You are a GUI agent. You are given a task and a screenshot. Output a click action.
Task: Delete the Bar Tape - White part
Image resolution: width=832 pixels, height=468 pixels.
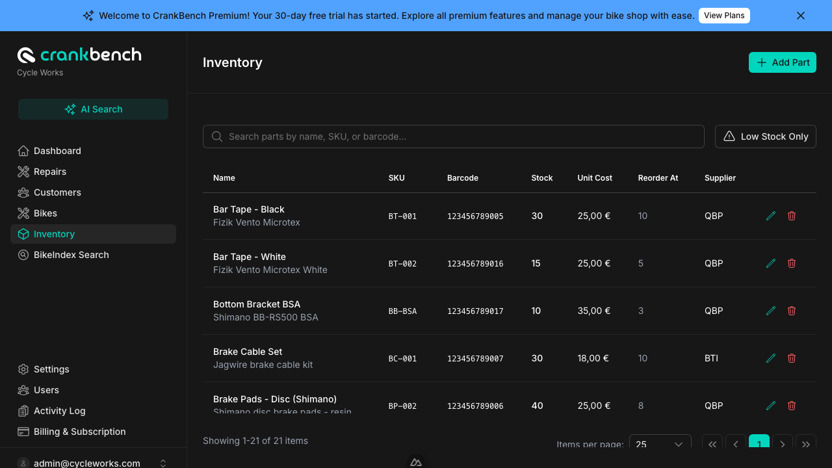(x=792, y=263)
